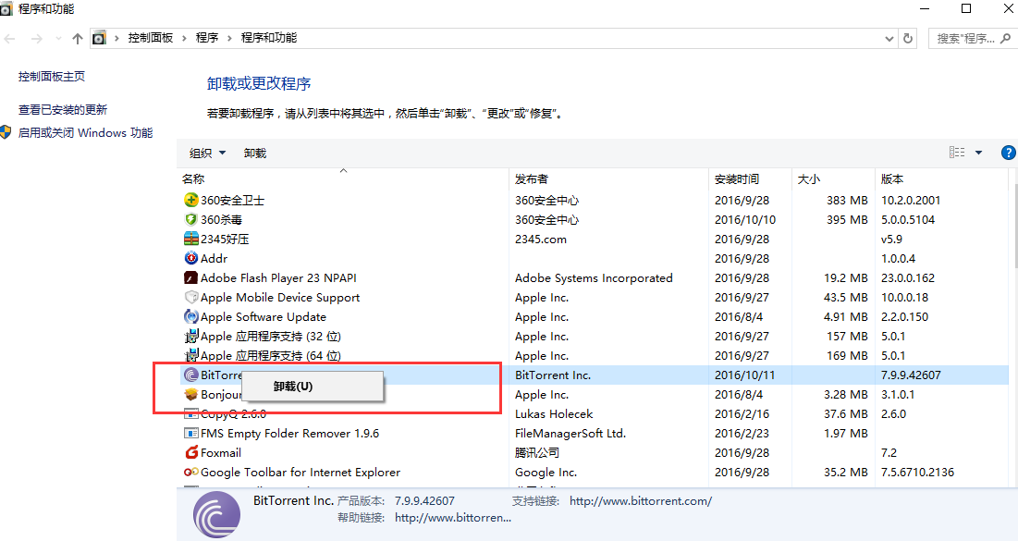Select Google Toolbar for Internet Explorer entry
The width and height of the screenshot is (1018, 541).
[x=300, y=473]
